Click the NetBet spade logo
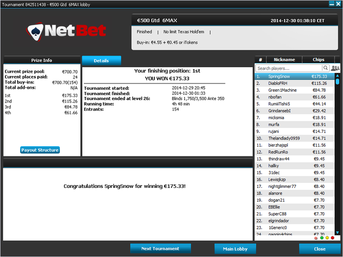Viewport: 343px width, 257px height. click(35, 32)
